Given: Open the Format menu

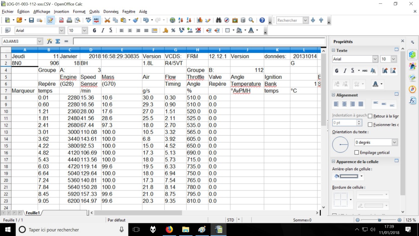Looking at the screenshot, I should pyautogui.click(x=79, y=11).
